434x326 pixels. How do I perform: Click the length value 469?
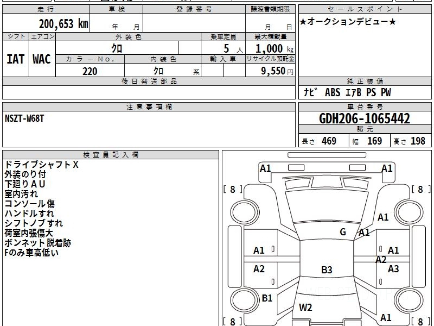pyautogui.click(x=329, y=141)
